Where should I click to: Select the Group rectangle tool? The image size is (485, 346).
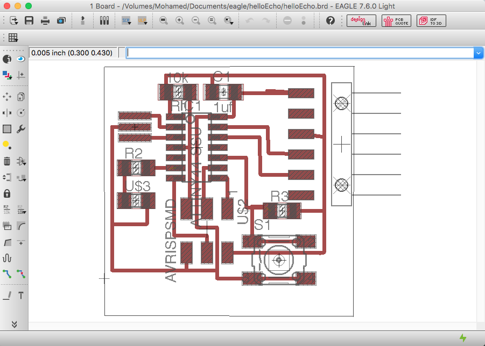click(7, 129)
